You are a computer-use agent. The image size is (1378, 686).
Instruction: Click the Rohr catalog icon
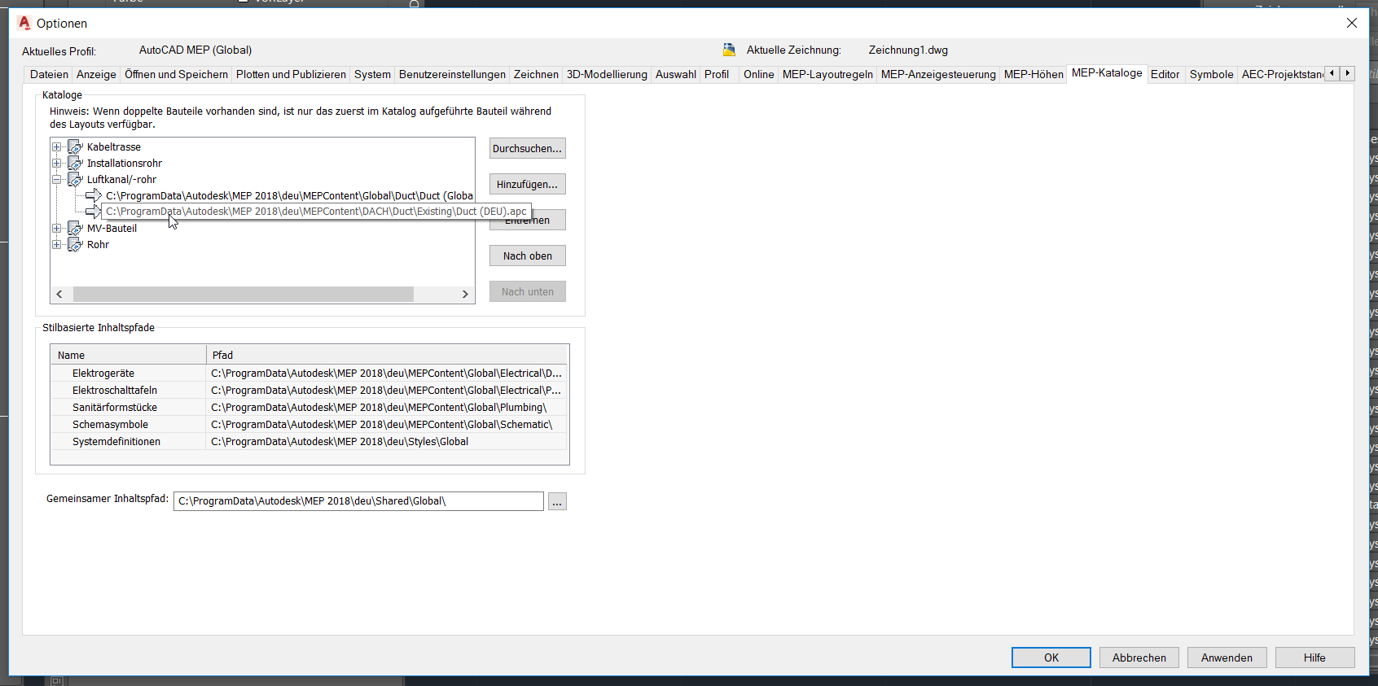tap(76, 244)
